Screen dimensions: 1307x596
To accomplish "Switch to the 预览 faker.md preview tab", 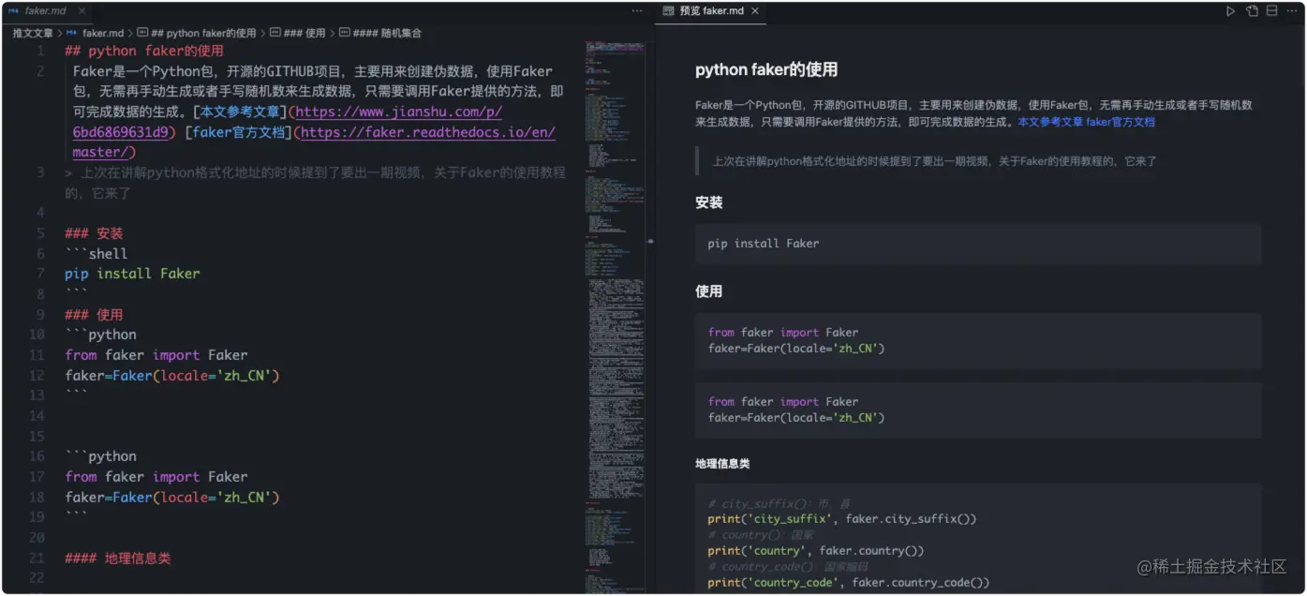I will 712,11.
